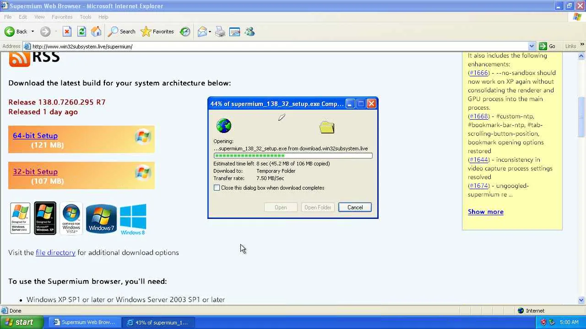
Task: Open the Forward button history dropdown
Action: coord(55,32)
